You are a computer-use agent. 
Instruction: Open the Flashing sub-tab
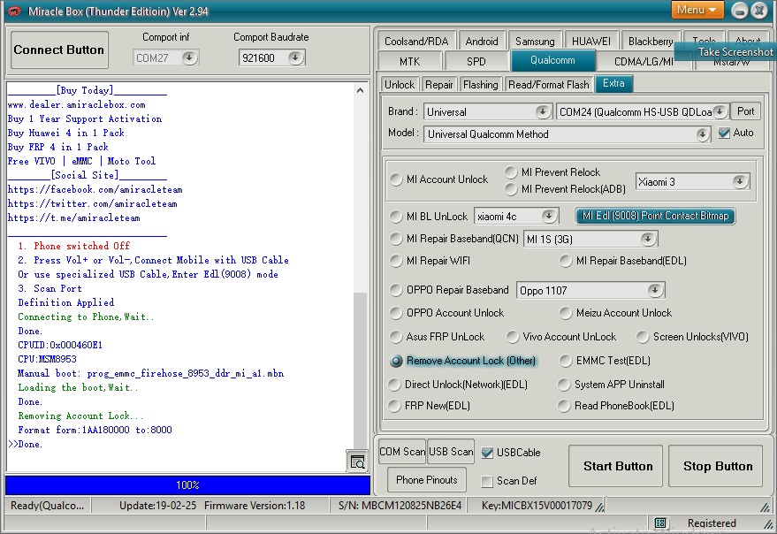pyautogui.click(x=481, y=85)
